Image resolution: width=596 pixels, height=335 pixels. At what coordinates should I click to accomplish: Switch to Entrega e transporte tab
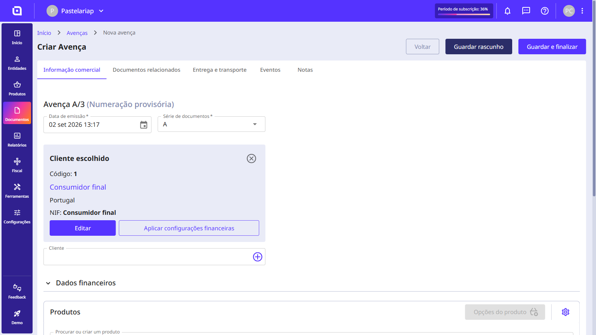(220, 70)
